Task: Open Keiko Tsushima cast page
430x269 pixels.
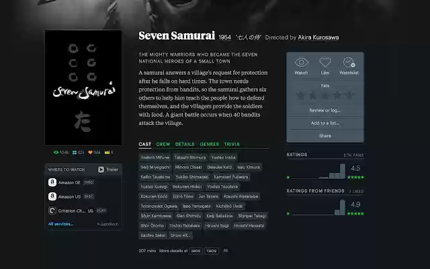Action: 155,177
